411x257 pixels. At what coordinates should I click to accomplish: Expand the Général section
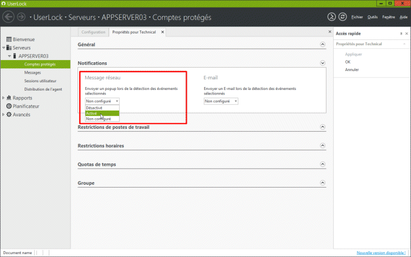pyautogui.click(x=323, y=44)
